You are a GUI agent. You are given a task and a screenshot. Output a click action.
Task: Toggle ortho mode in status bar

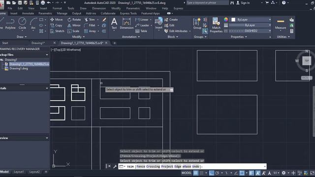pos(211,173)
